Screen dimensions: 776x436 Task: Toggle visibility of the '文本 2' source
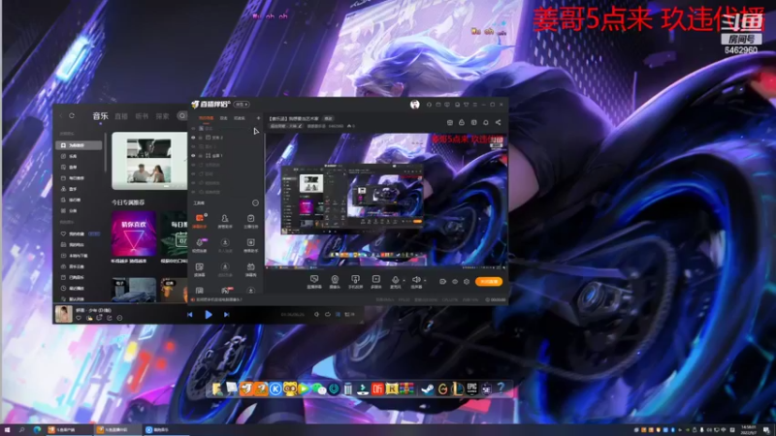click(x=193, y=138)
